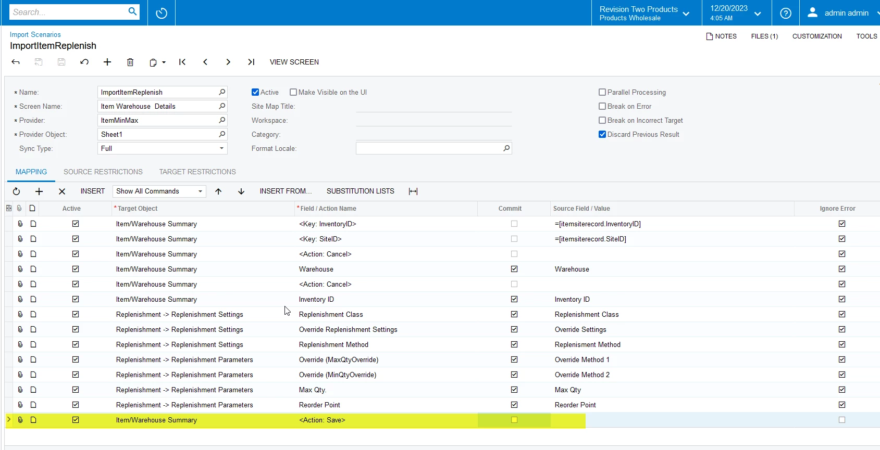Open the help question mark icon
The width and height of the screenshot is (880, 450).
point(786,13)
